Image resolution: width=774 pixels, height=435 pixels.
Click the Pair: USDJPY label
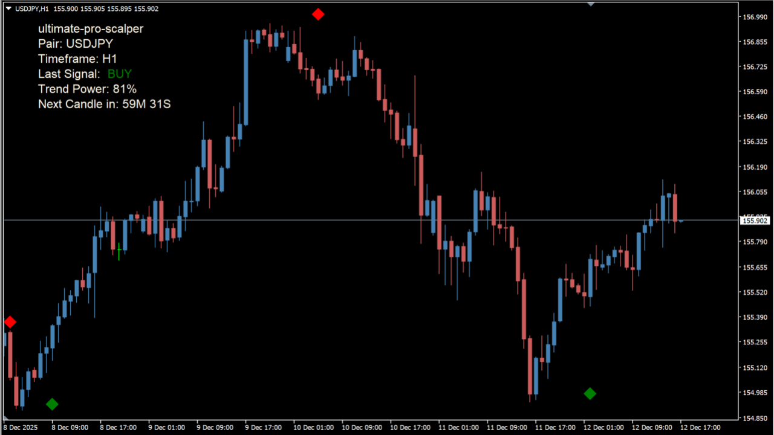(75, 43)
